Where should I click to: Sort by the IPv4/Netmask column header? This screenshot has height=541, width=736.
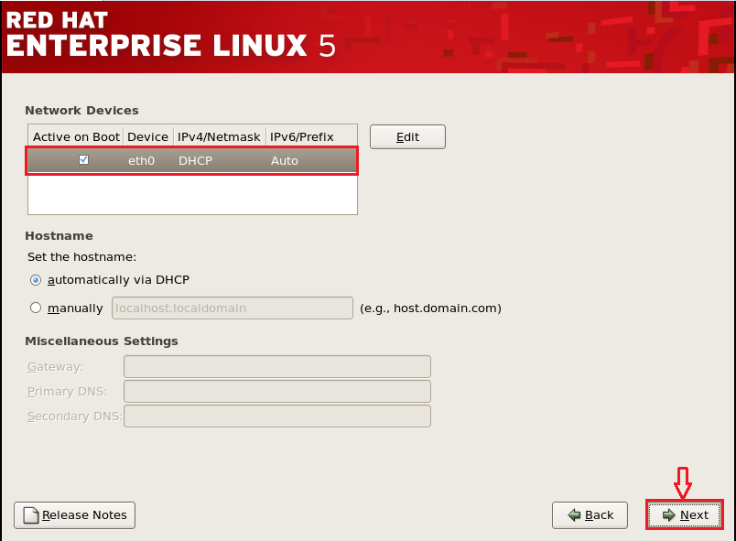coord(219,136)
